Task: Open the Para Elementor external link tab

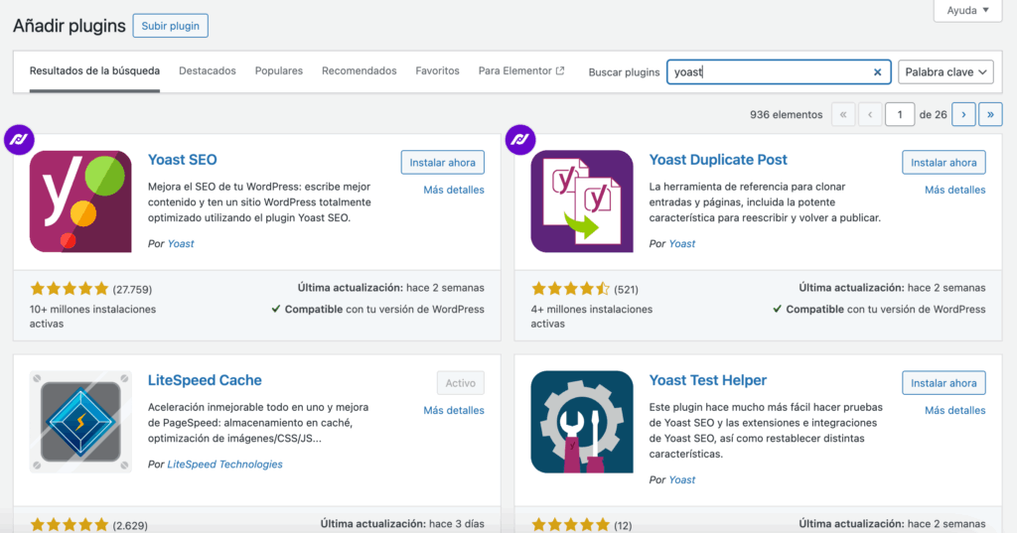Action: pyautogui.click(x=520, y=71)
